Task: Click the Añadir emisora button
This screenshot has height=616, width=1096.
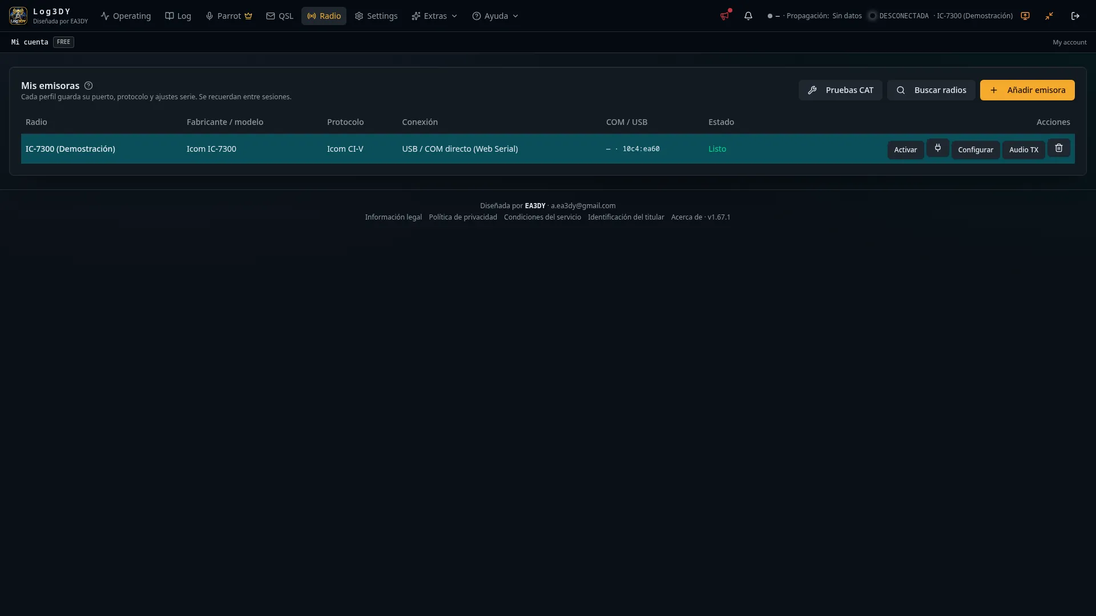Action: point(1027,90)
